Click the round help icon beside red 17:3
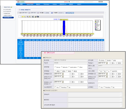126x109 pixels. (69, 2)
